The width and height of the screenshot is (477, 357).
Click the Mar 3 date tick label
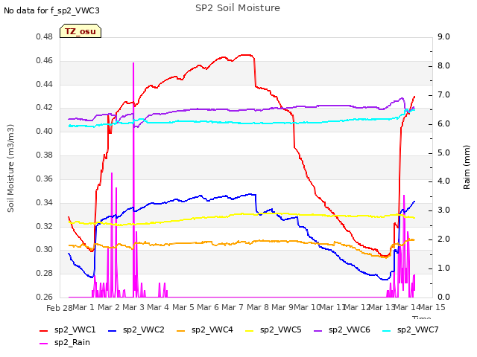[133, 307]
